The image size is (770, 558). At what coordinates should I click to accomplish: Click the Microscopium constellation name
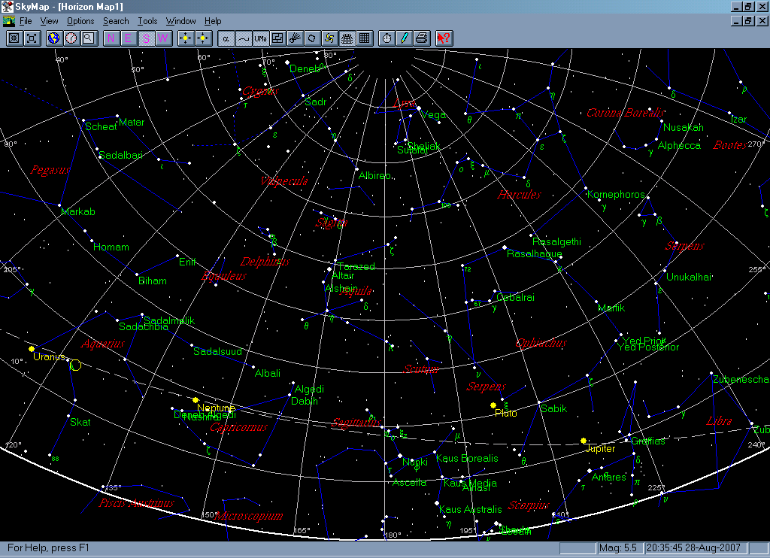pos(248,516)
